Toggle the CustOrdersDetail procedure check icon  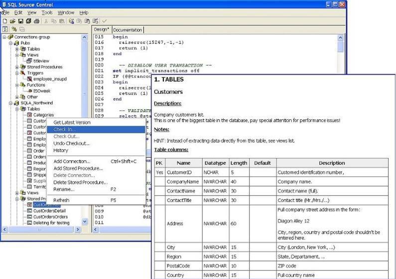coord(29,211)
